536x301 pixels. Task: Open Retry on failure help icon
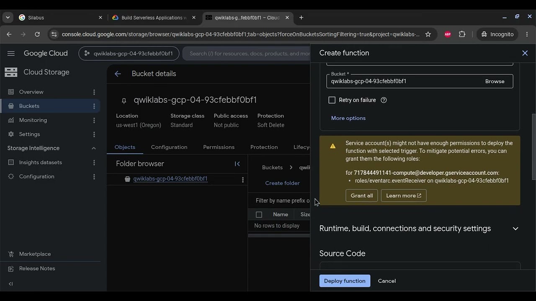tap(384, 100)
